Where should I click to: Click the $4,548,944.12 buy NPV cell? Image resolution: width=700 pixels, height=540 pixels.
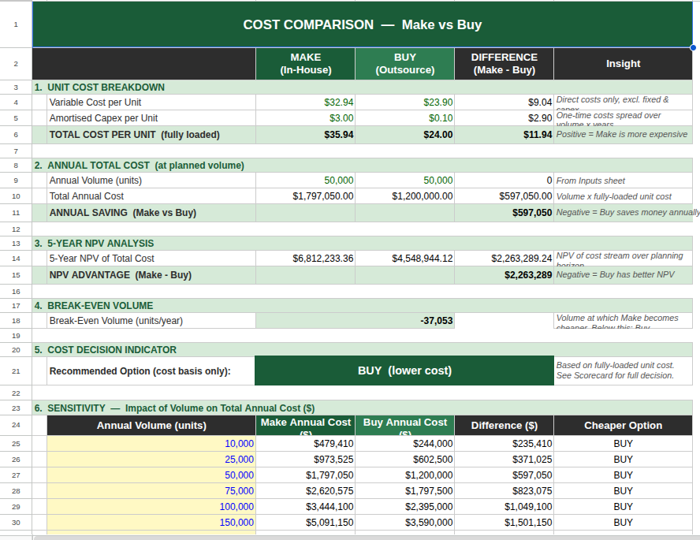point(405,259)
